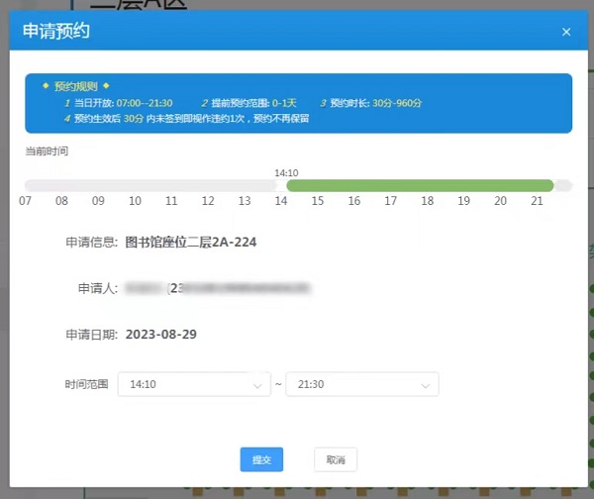594x499 pixels.
Task: Click the 14:10 current time marker
Action: (286, 172)
